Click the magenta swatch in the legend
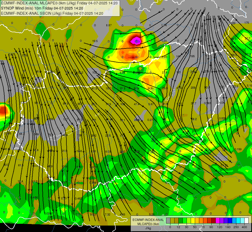 218,220
